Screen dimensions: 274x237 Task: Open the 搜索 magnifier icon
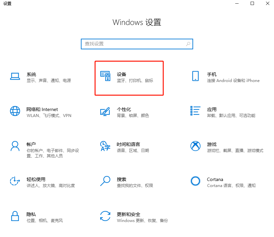coord(105,181)
